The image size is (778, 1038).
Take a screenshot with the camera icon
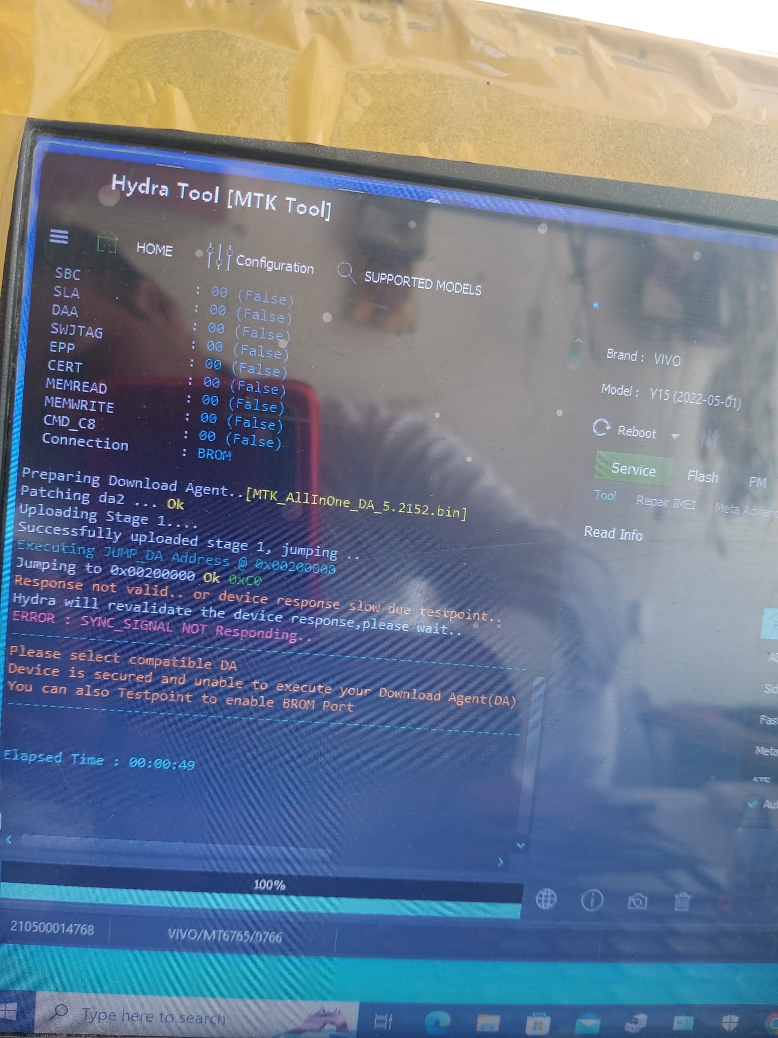637,901
